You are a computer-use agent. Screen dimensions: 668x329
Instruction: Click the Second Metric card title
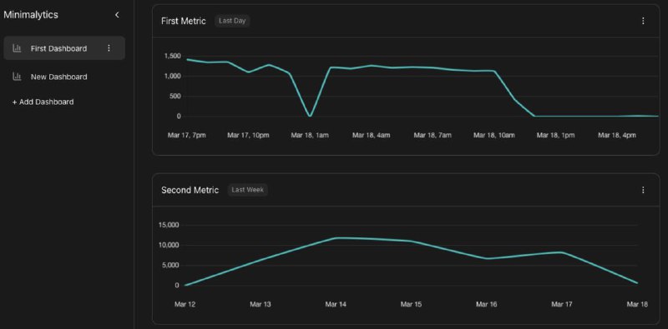190,190
